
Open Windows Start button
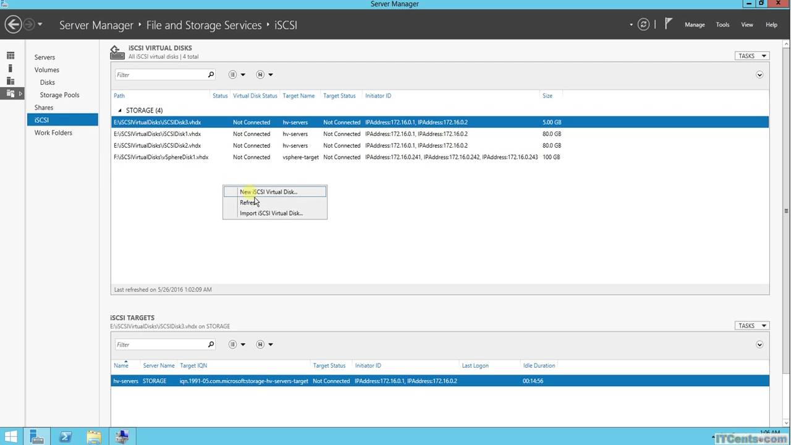pyautogui.click(x=11, y=437)
